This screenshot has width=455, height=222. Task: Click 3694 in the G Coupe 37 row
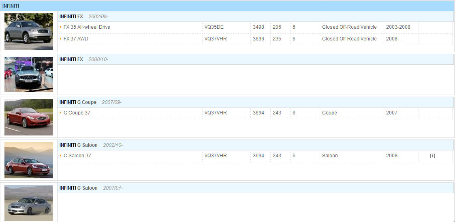(258, 112)
